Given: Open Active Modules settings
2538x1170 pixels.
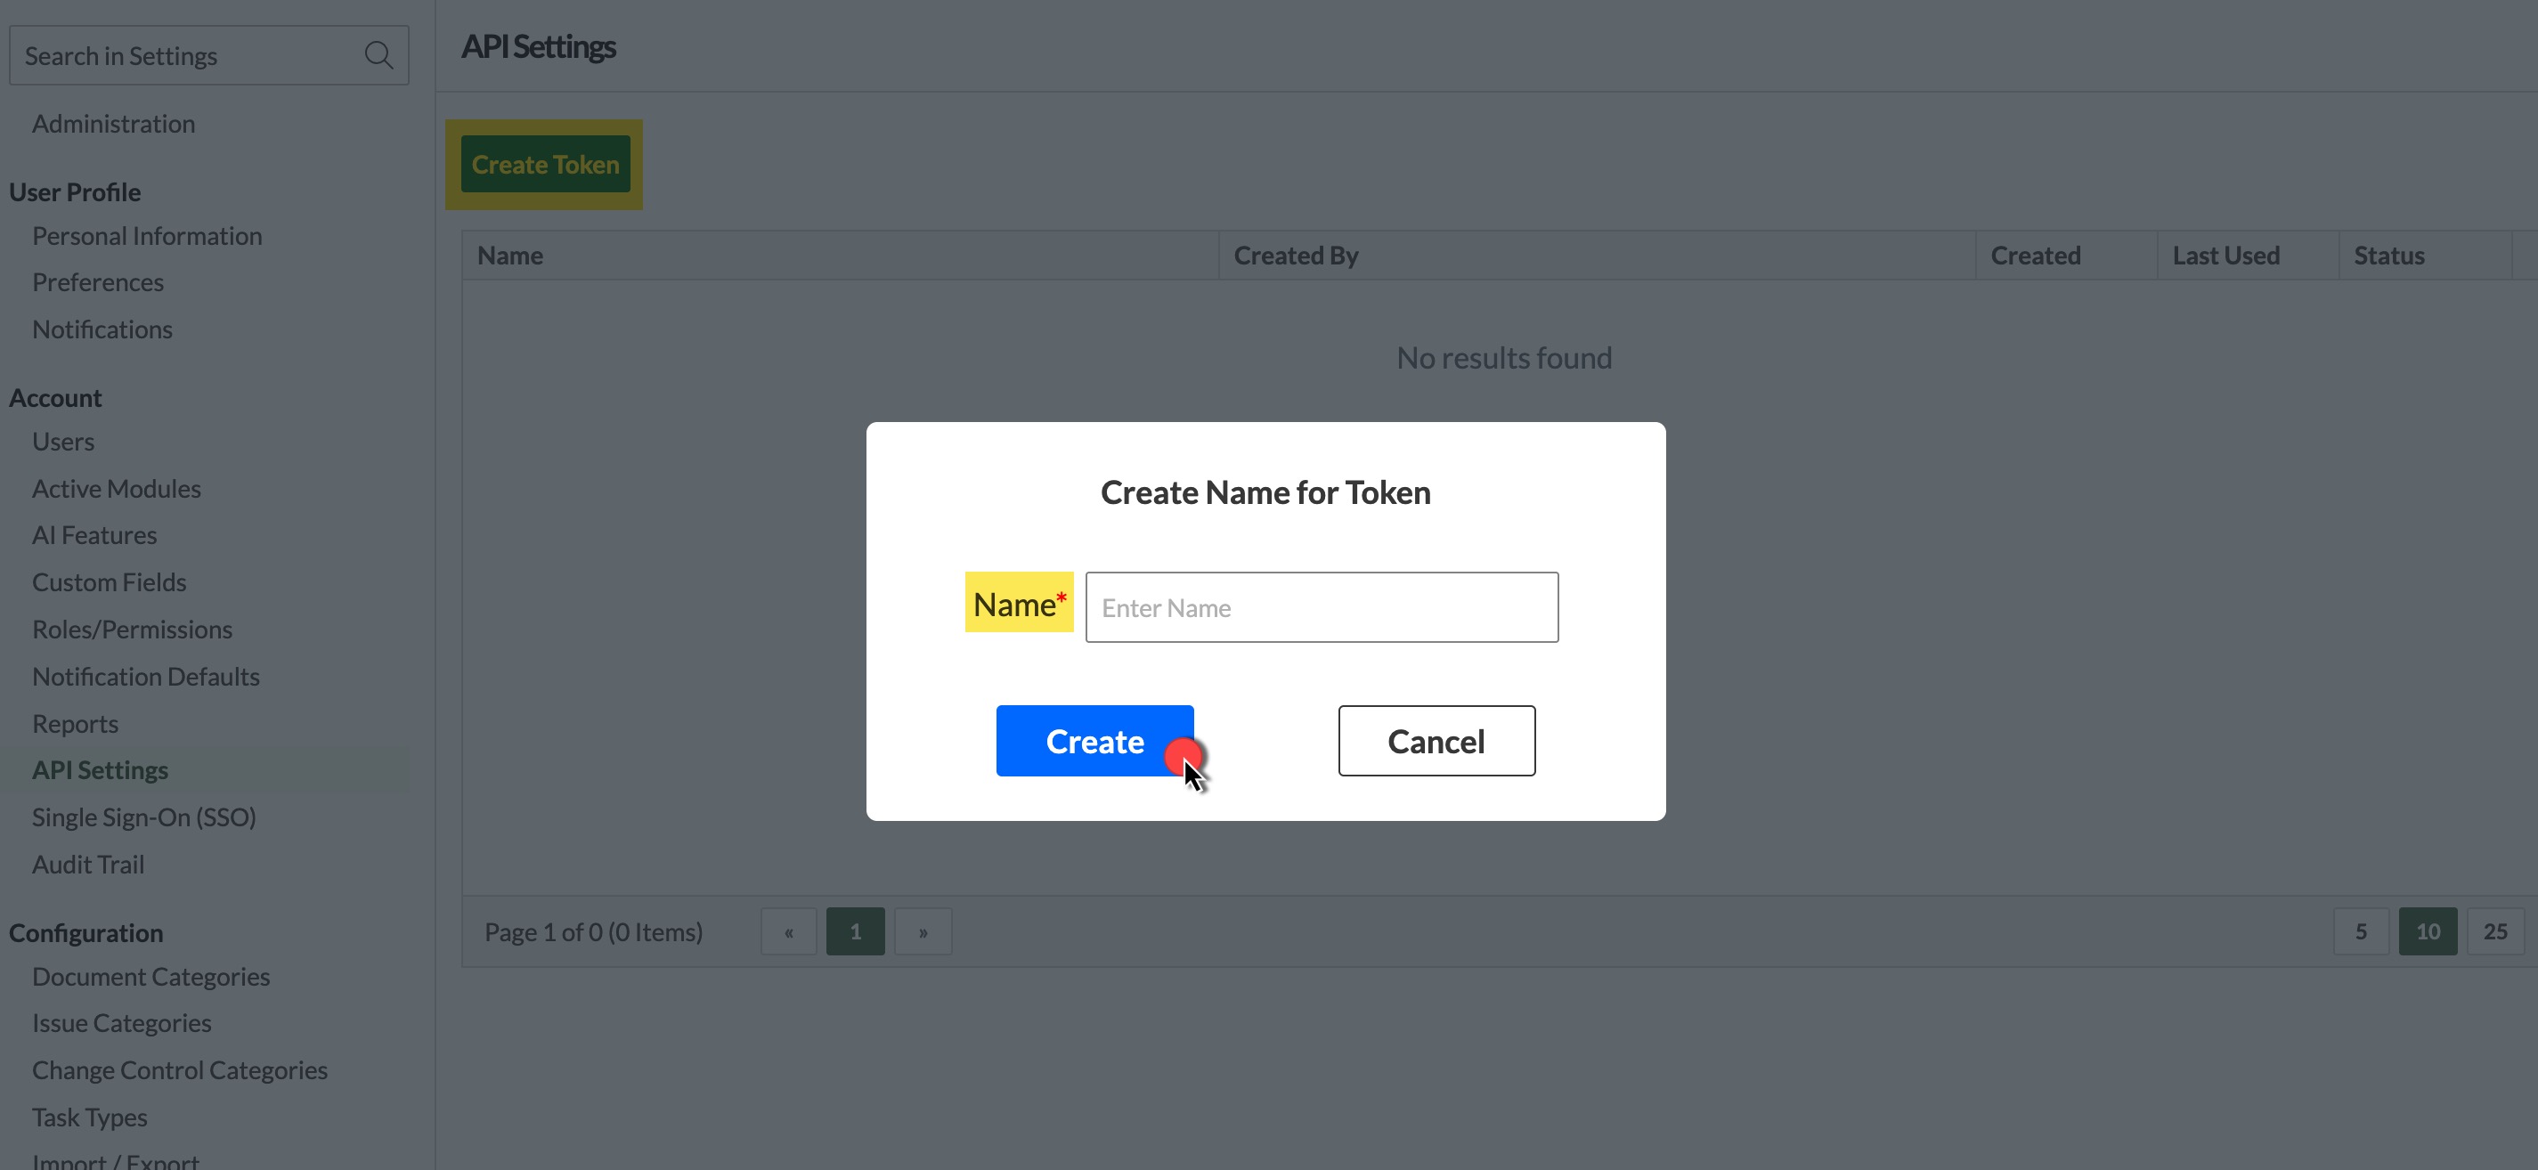Looking at the screenshot, I should [117, 490].
